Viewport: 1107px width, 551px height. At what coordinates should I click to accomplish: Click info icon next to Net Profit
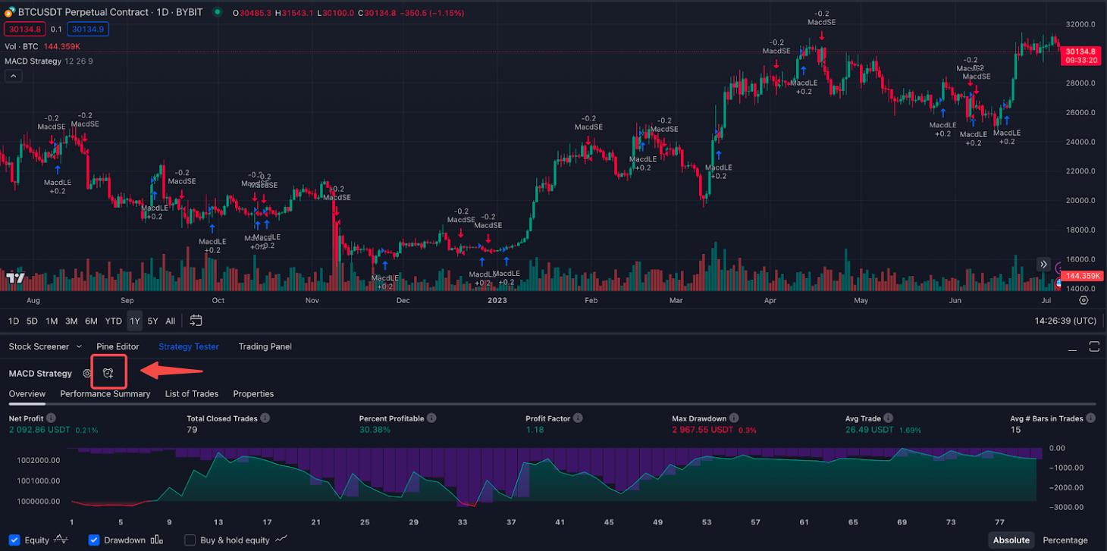(x=50, y=418)
